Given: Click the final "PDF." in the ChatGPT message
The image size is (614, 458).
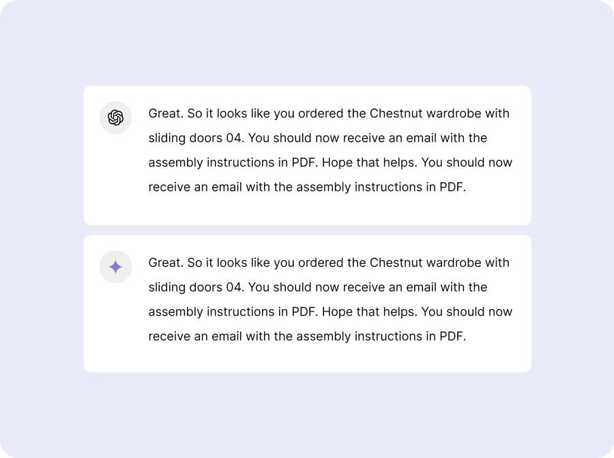Looking at the screenshot, I should [x=453, y=187].
